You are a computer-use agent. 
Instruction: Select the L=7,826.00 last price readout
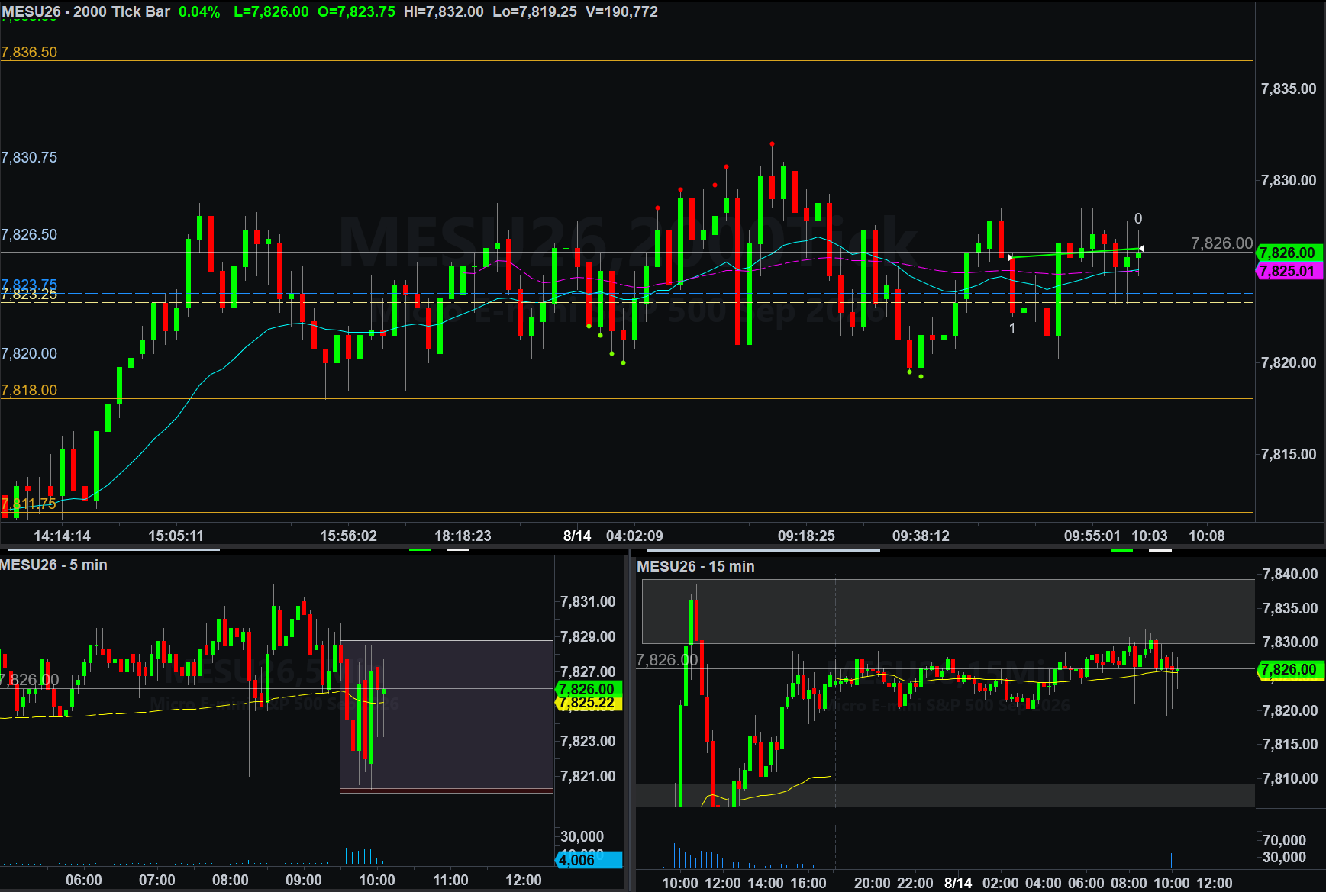pos(271,11)
